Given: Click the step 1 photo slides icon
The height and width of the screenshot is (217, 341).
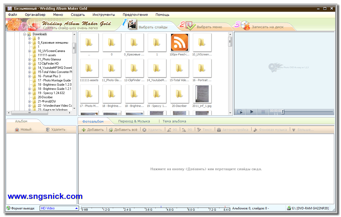Looking at the screenshot, I should click(x=132, y=24).
